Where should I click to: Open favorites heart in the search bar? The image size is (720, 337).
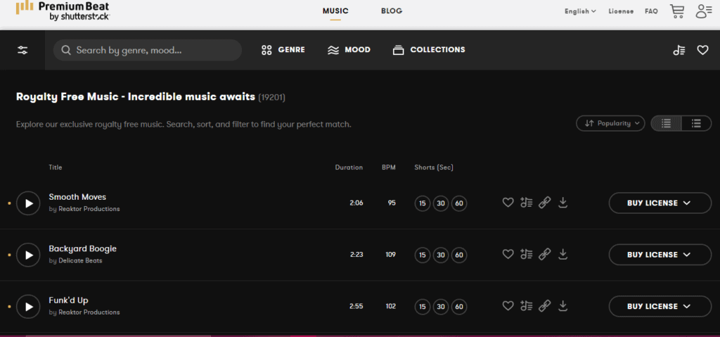coord(702,50)
